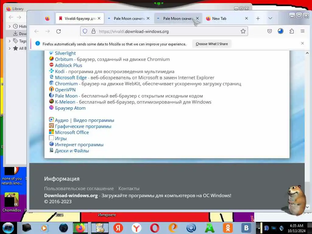Open the K-Meleon link
This screenshot has width=312, height=234.
pos(65,102)
